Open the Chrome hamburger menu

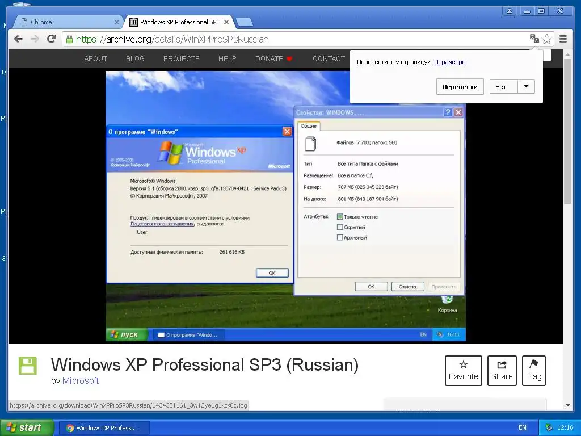(x=563, y=39)
